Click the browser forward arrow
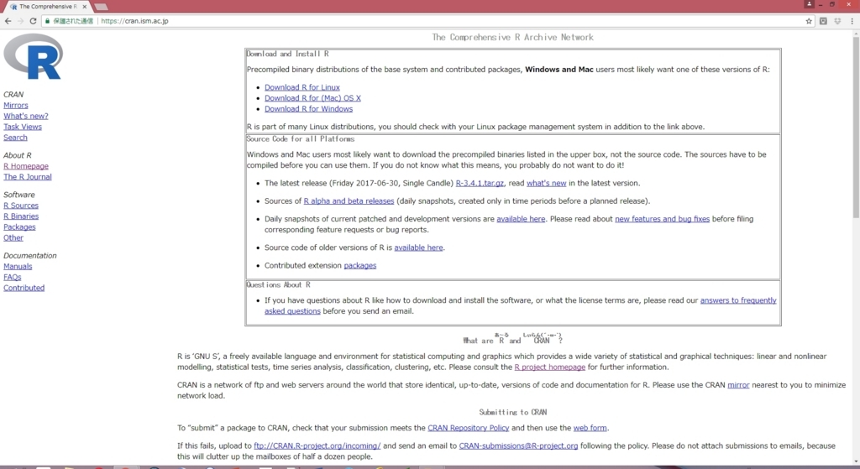 point(20,21)
